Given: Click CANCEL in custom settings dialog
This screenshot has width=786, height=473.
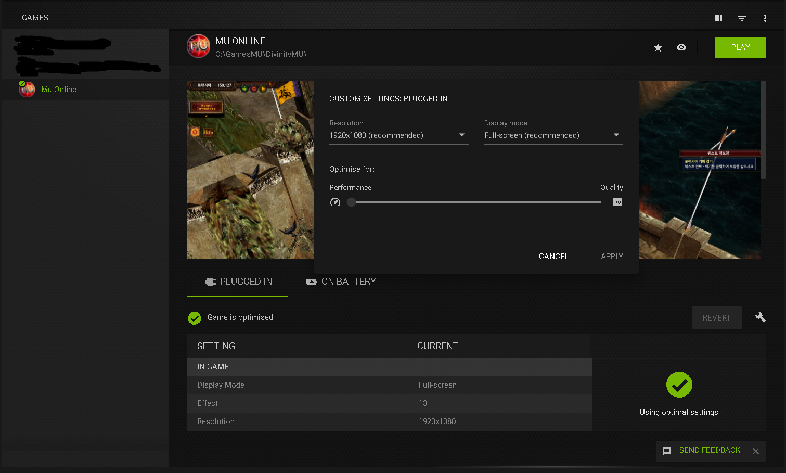Looking at the screenshot, I should click(x=553, y=257).
